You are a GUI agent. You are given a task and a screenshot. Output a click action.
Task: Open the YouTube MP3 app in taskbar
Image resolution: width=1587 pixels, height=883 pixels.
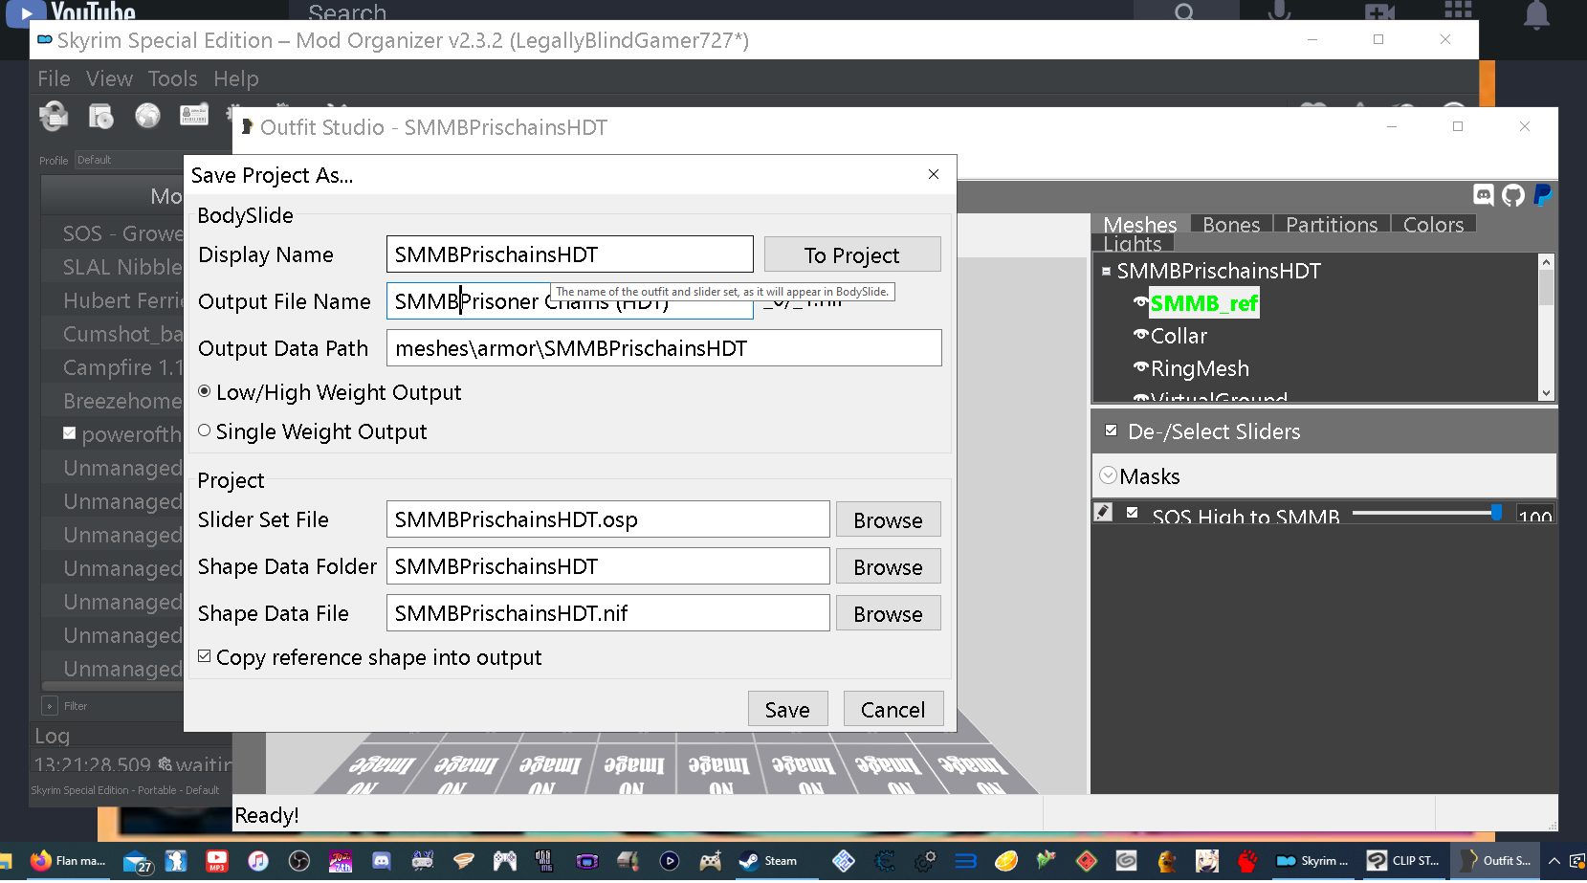pos(217,862)
